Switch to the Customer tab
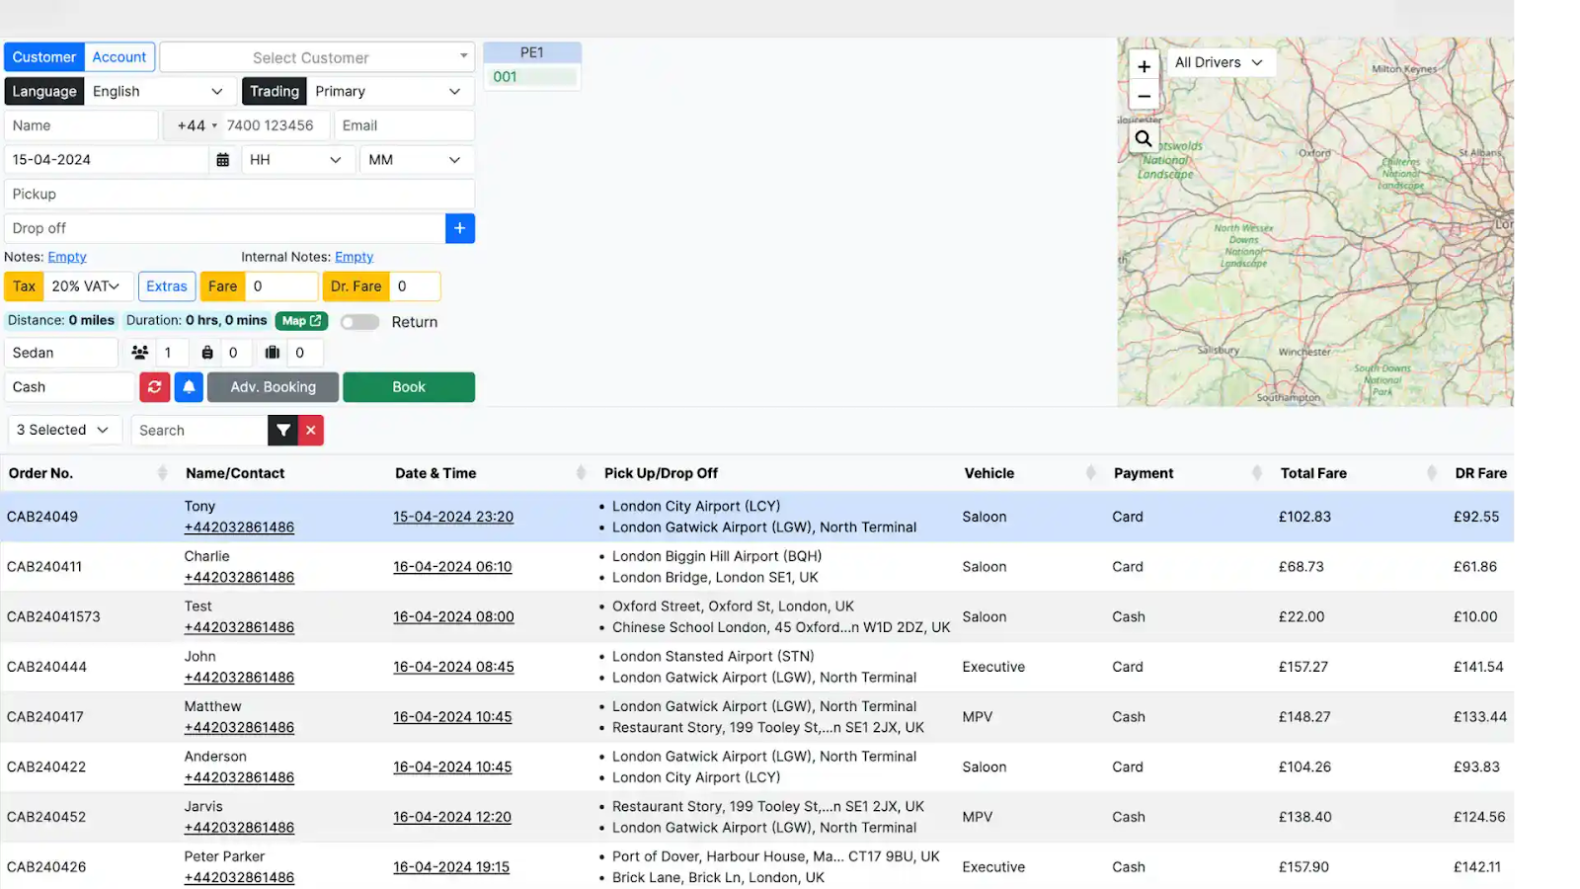Screen dimensions: 1580x889 click(44, 57)
